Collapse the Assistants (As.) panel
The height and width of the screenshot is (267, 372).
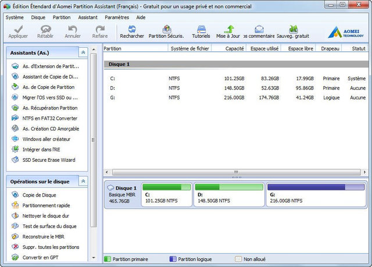click(x=83, y=52)
